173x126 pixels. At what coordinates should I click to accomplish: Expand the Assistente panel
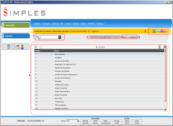click(15, 25)
